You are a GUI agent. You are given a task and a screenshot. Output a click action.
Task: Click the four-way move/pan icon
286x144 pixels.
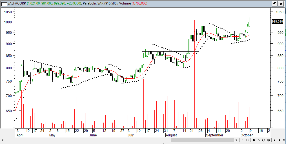click(259, 140)
